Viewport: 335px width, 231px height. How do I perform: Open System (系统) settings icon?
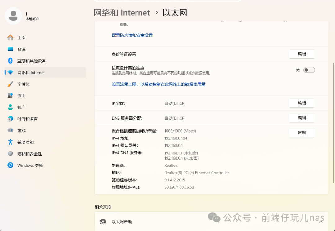pos(11,49)
